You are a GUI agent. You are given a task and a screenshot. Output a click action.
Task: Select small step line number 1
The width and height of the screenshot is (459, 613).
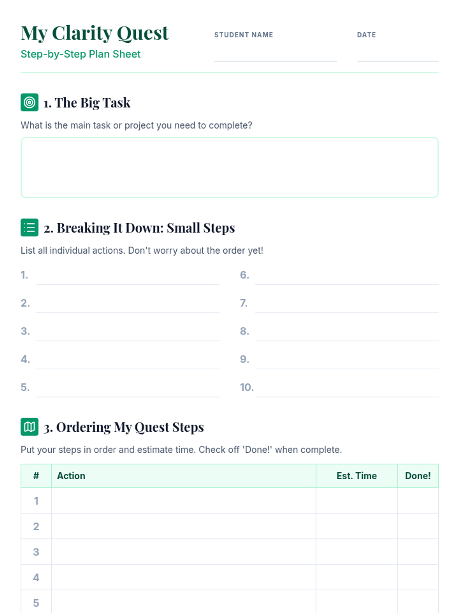127,276
